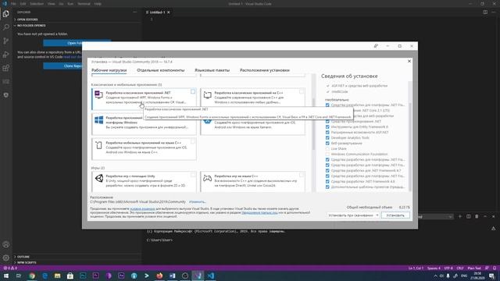
Task: Switch to the installation locations tab (Расположения установки)
Action: click(x=265, y=70)
